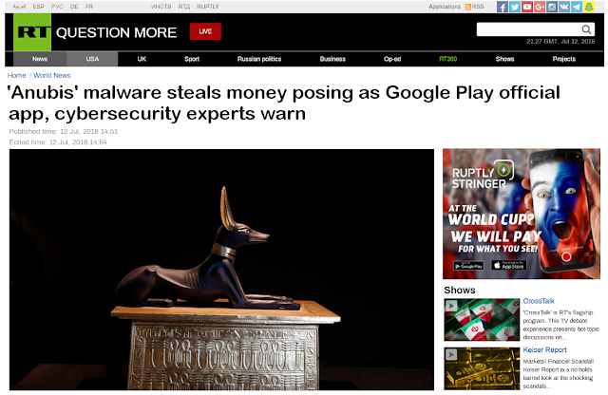Select USA in navigation bar
The image size is (608, 395).
(x=92, y=59)
